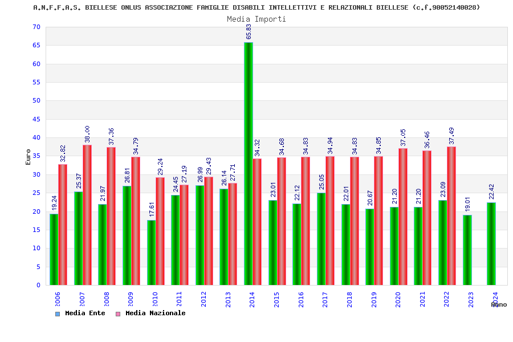Click the 70 y-axis tick label
The height and width of the screenshot is (342, 513).
(x=36, y=27)
